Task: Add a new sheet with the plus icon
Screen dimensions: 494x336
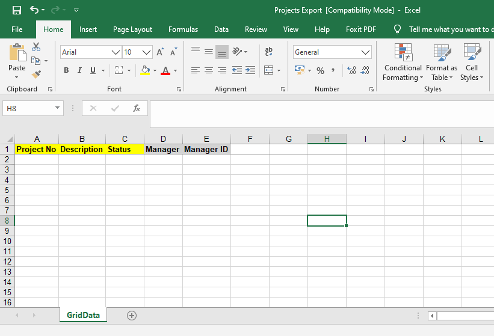Action: (x=132, y=316)
